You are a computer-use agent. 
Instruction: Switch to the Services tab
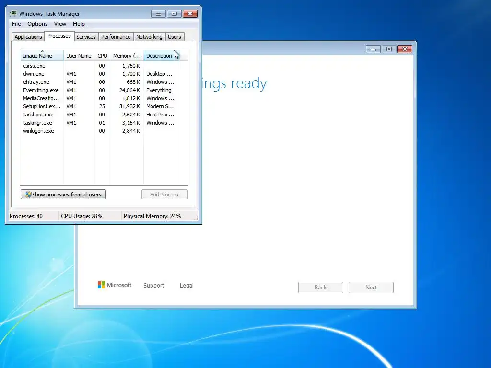point(86,37)
